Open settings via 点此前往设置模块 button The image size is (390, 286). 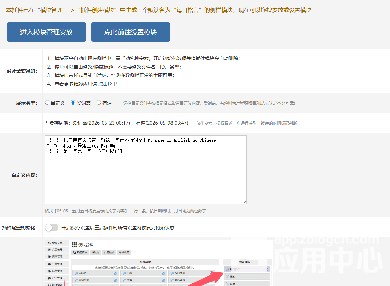[131, 32]
